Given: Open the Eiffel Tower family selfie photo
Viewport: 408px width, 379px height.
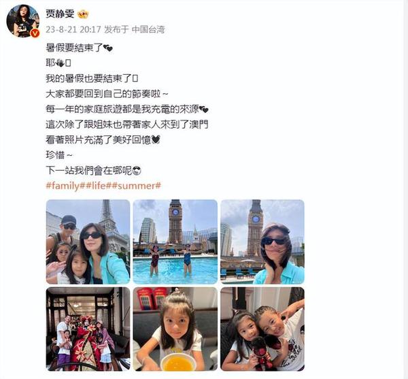Looking at the screenshot, I should pos(88,242).
